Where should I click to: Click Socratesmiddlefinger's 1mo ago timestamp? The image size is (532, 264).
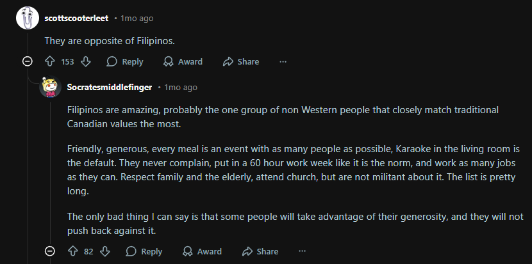(x=181, y=88)
